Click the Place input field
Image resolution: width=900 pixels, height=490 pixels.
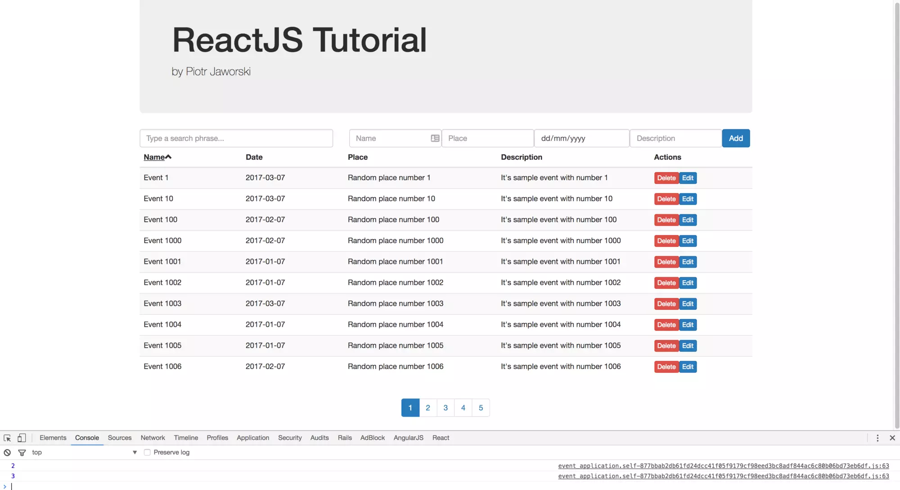click(x=488, y=138)
